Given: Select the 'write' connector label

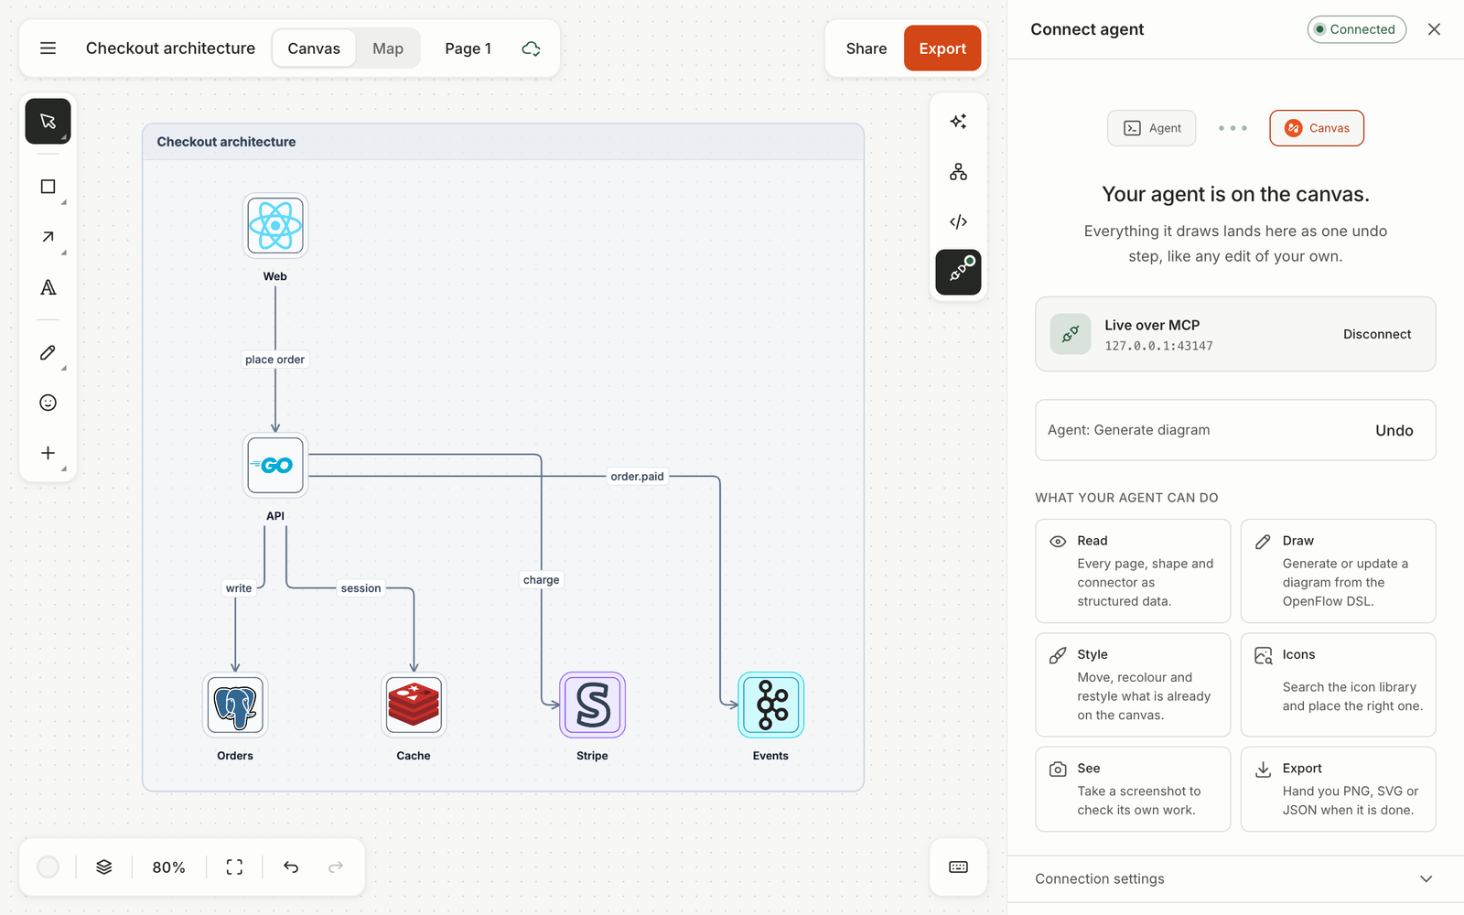Looking at the screenshot, I should coord(238,588).
